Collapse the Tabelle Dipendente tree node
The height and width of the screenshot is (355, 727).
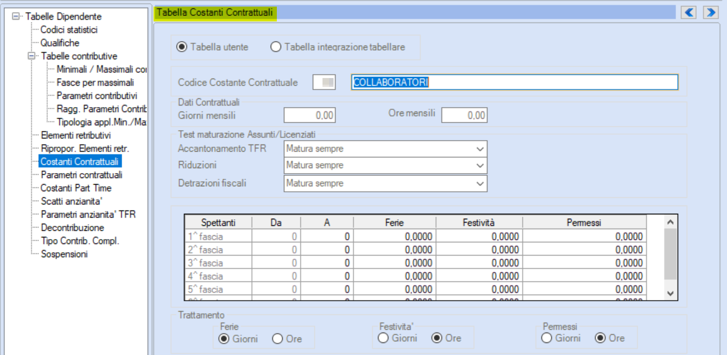coord(15,17)
